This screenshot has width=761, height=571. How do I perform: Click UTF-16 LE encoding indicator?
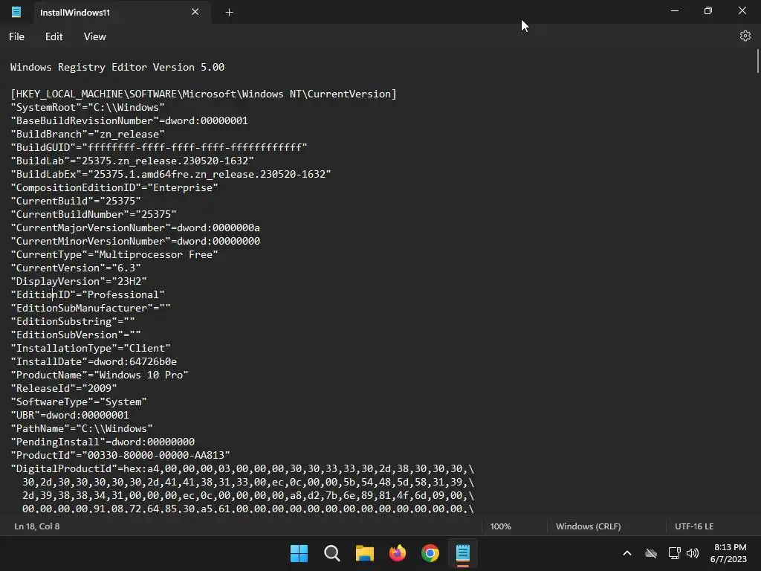pyautogui.click(x=694, y=526)
